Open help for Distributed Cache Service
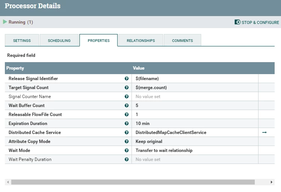This screenshot has width=281, height=192. pyautogui.click(x=127, y=132)
